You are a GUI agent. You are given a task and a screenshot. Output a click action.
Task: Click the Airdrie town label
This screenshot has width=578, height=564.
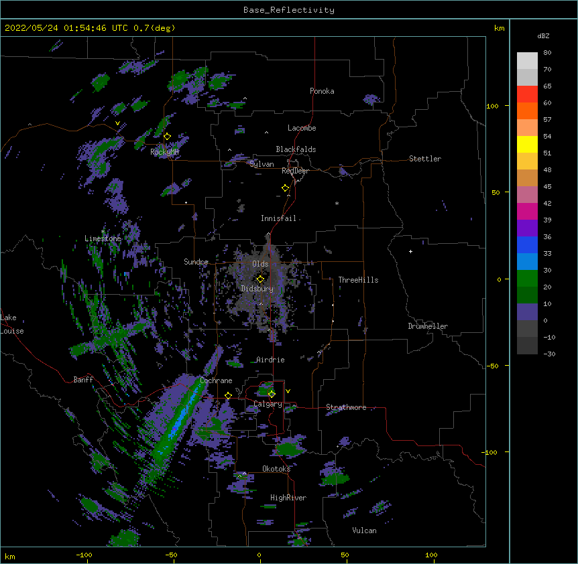270,360
